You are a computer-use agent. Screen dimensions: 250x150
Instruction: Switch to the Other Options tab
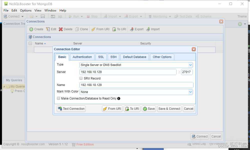pyautogui.click(x=162, y=57)
